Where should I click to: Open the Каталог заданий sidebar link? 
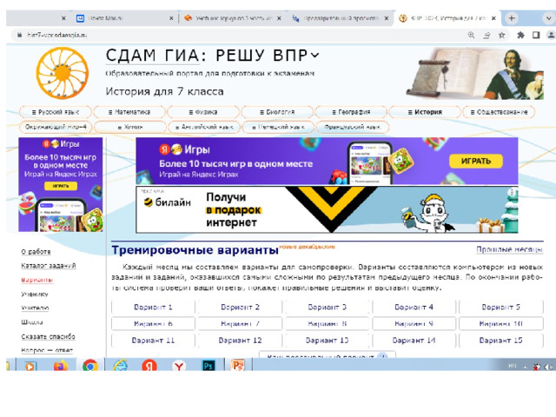coord(49,266)
